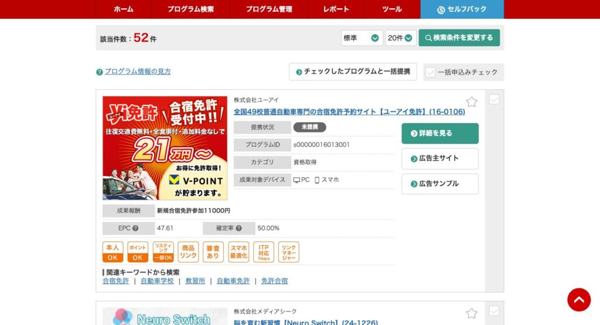Open the 脳を育む新習慣 Neuro Switch link
Screen dimensions: 600x325
(x=306, y=322)
